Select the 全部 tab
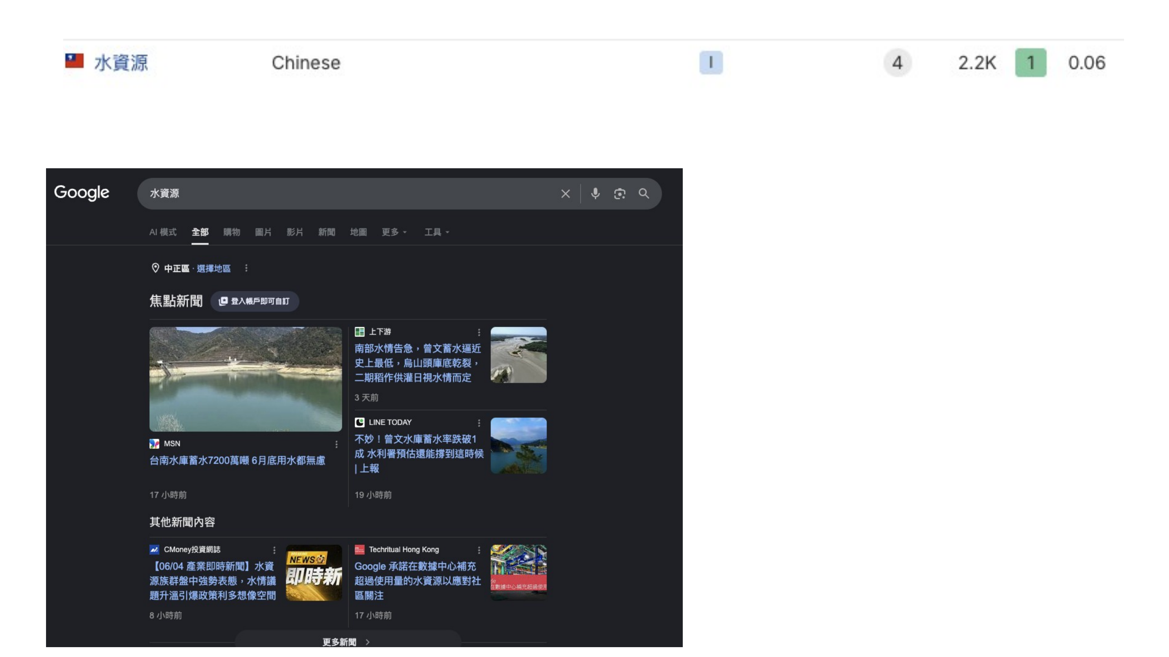The height and width of the screenshot is (657, 1169). [x=200, y=232]
